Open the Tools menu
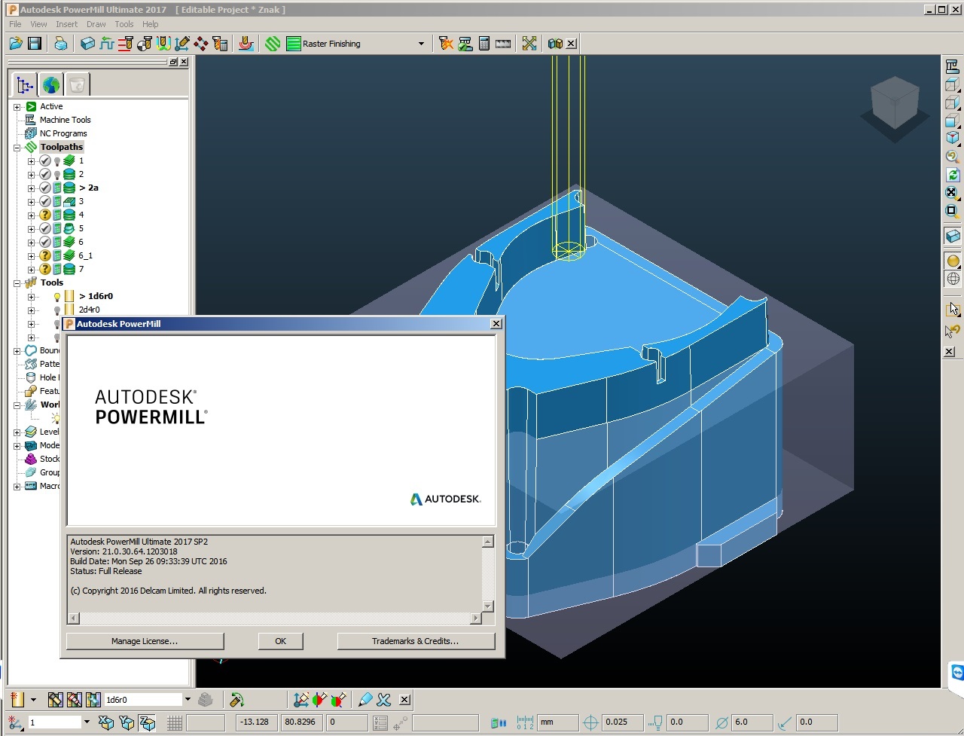This screenshot has width=964, height=736. pos(124,24)
